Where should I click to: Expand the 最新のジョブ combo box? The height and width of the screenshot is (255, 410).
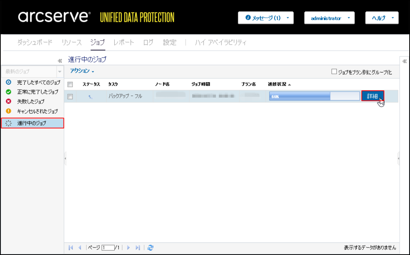pos(60,71)
